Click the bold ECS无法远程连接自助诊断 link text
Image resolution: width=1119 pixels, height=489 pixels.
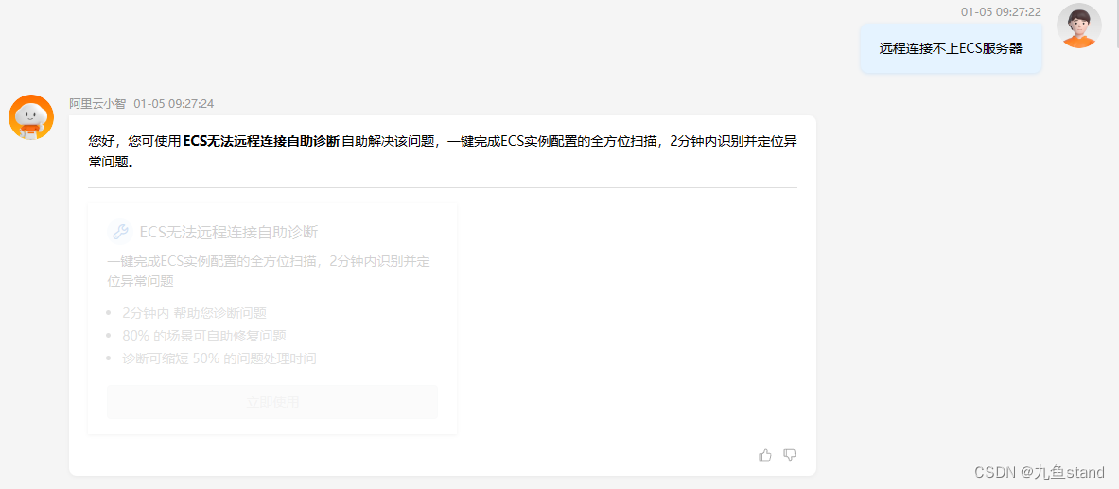pos(260,141)
